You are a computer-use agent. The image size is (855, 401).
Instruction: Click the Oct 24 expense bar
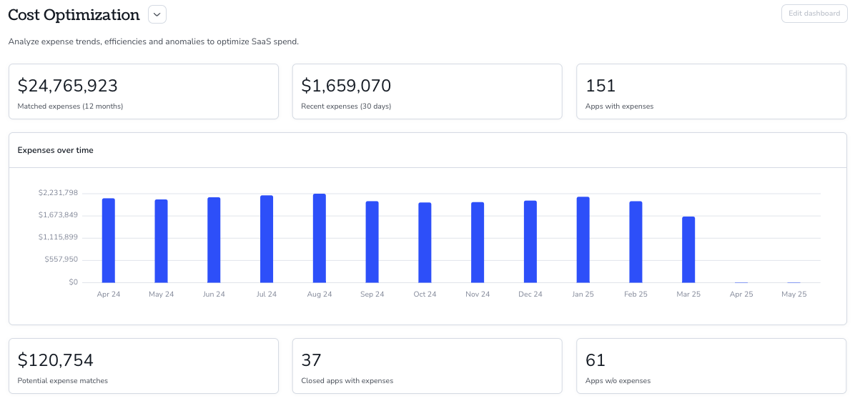pyautogui.click(x=425, y=243)
